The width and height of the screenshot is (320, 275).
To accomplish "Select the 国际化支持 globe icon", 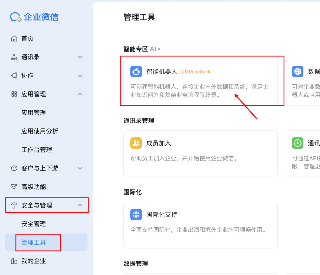I will click(x=136, y=215).
